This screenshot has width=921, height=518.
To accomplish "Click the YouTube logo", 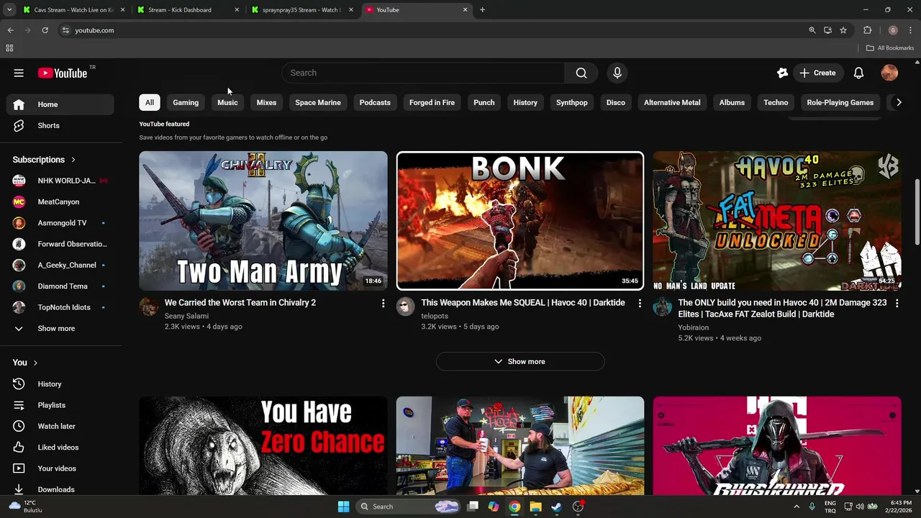I will 62,73.
